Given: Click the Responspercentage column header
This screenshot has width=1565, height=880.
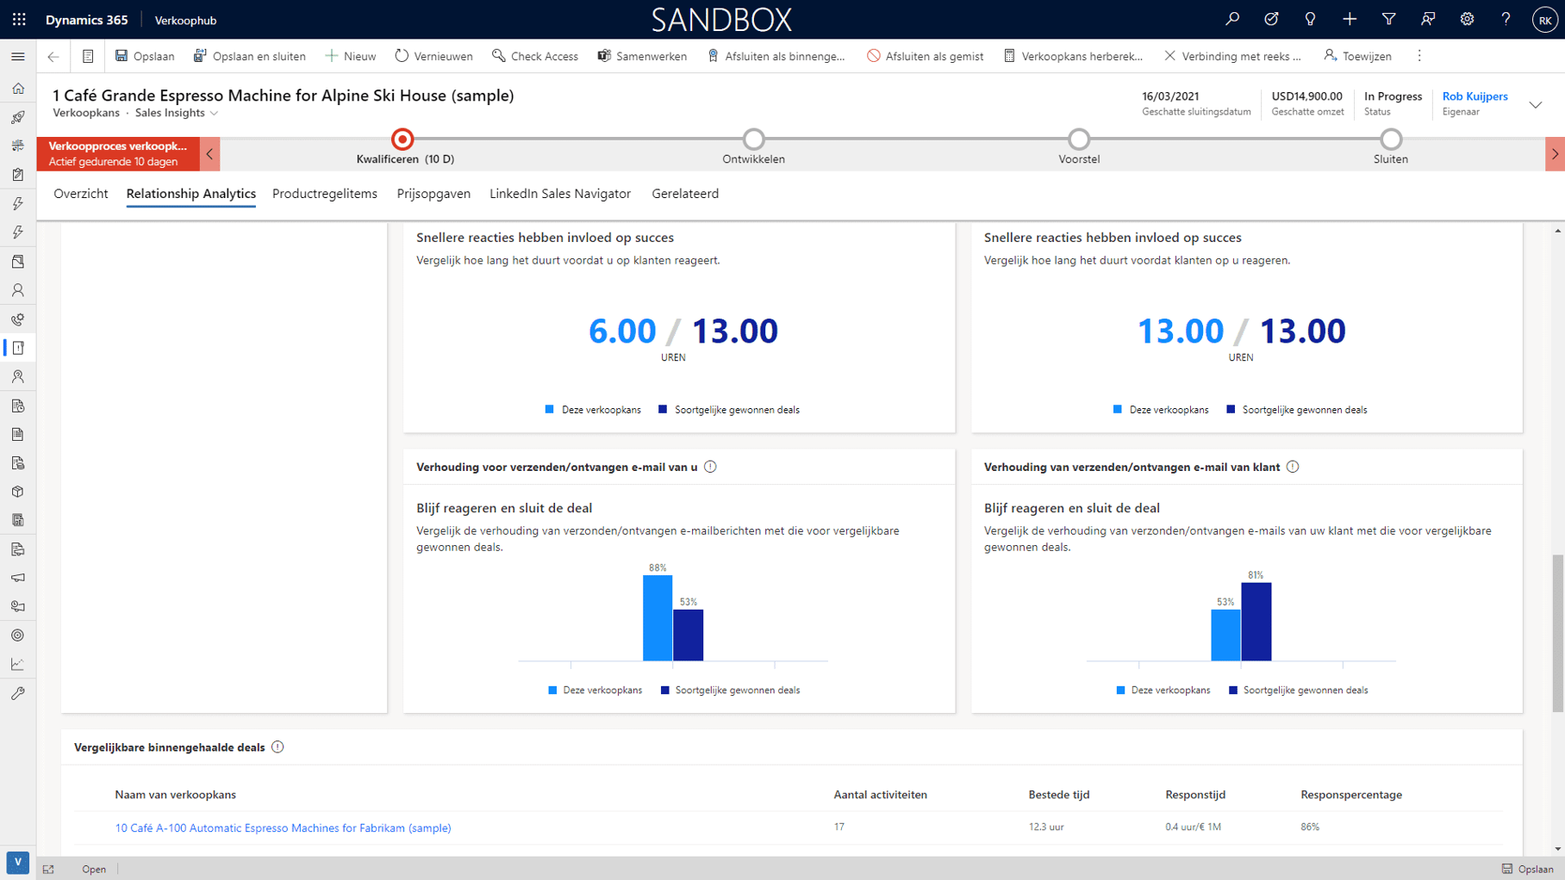Looking at the screenshot, I should tap(1351, 795).
